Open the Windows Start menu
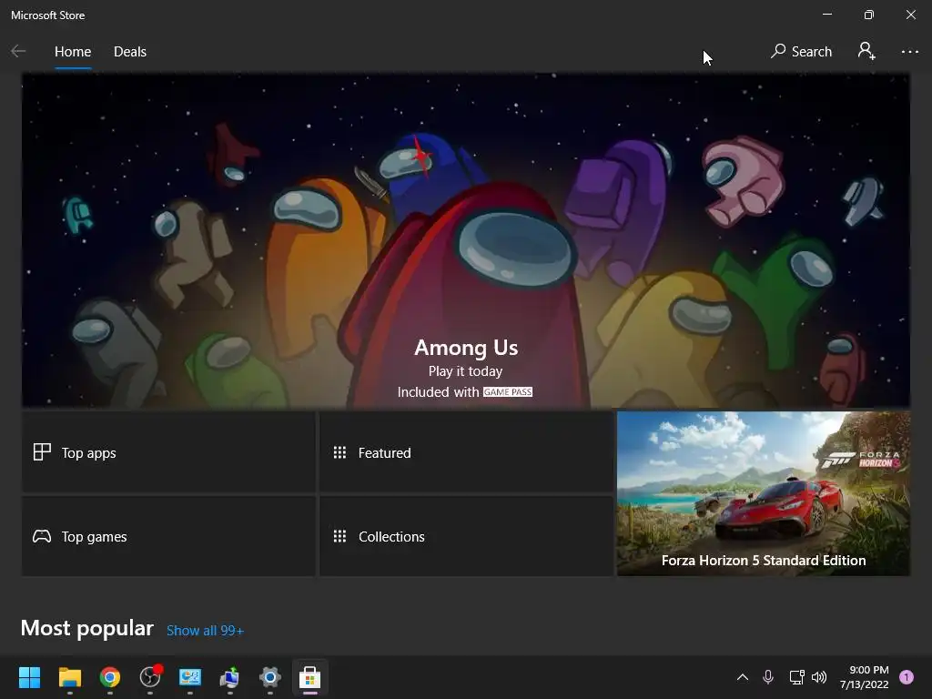The image size is (932, 699). pyautogui.click(x=29, y=677)
